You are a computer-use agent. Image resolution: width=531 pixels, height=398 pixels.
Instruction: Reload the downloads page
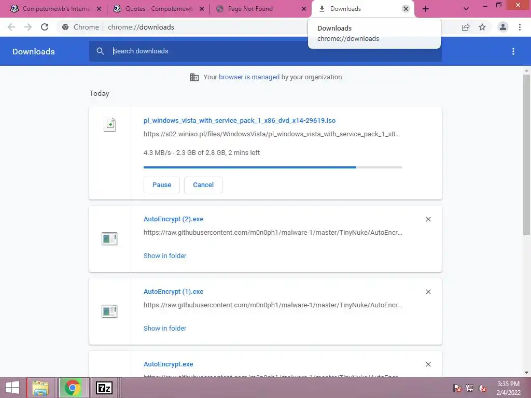pos(45,27)
